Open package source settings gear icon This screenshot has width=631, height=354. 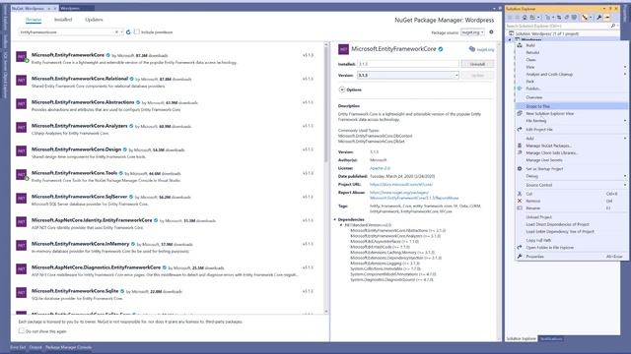pos(491,32)
